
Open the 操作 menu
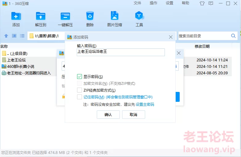153,3
